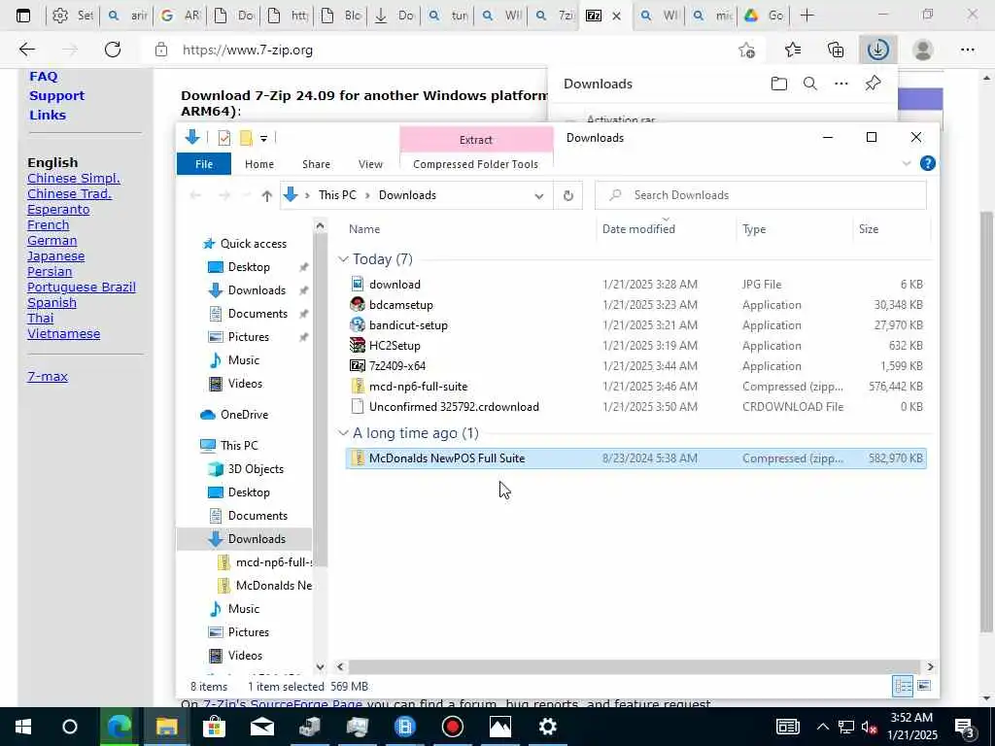Show hidden system tray icons
The image size is (995, 746).
coord(822,727)
